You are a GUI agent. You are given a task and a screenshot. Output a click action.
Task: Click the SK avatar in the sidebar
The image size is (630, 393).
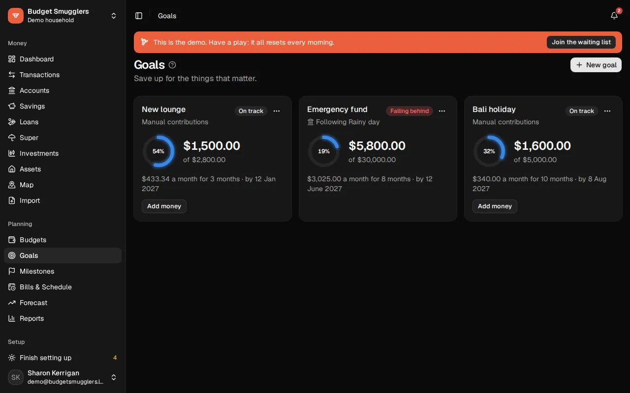coord(16,377)
